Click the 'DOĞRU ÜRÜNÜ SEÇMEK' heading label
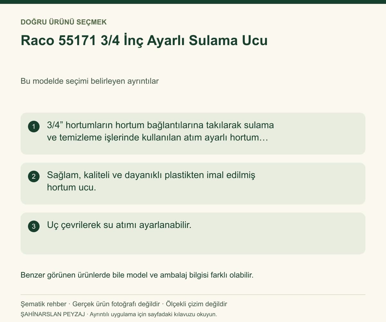386x322 pixels. [64, 22]
